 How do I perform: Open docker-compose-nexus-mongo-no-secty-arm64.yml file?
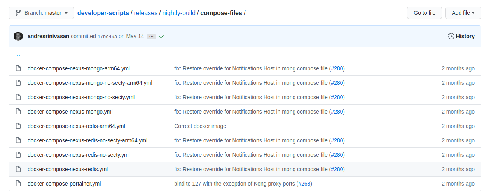click(x=90, y=83)
